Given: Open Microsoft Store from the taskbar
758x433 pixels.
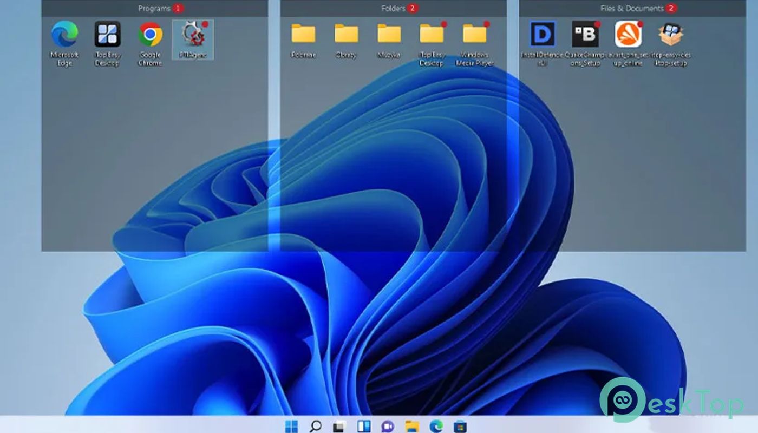Looking at the screenshot, I should (460, 426).
